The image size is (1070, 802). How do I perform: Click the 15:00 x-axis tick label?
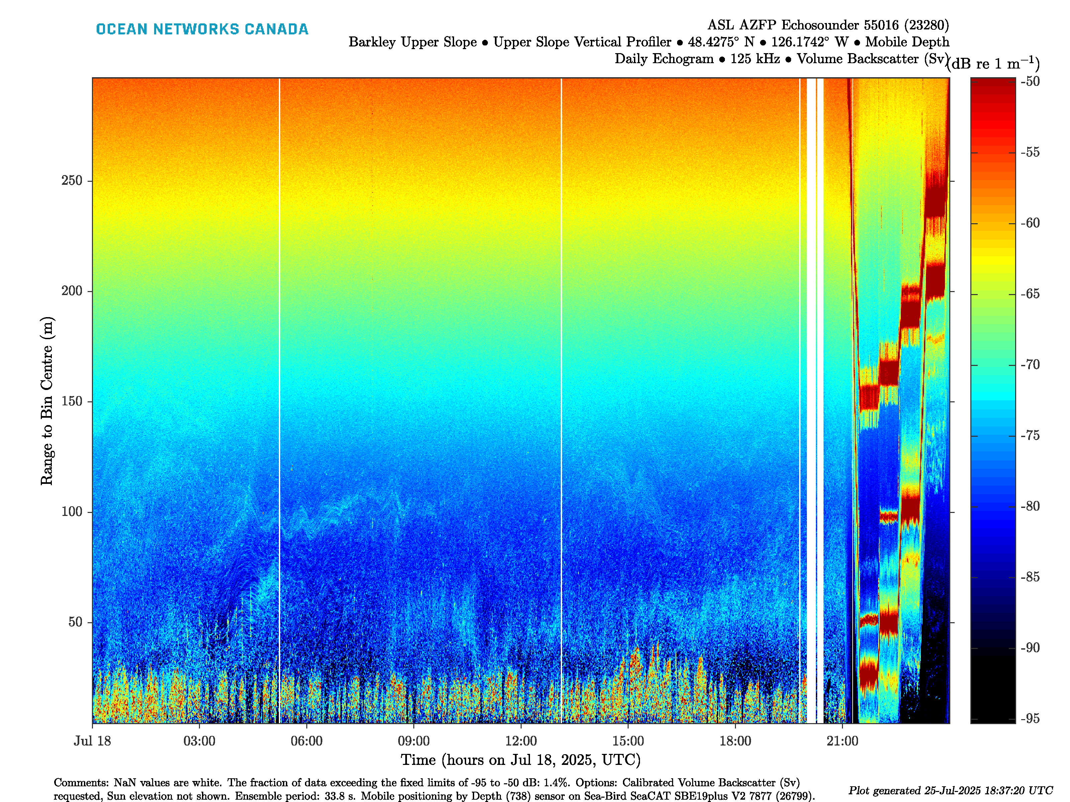coord(628,741)
